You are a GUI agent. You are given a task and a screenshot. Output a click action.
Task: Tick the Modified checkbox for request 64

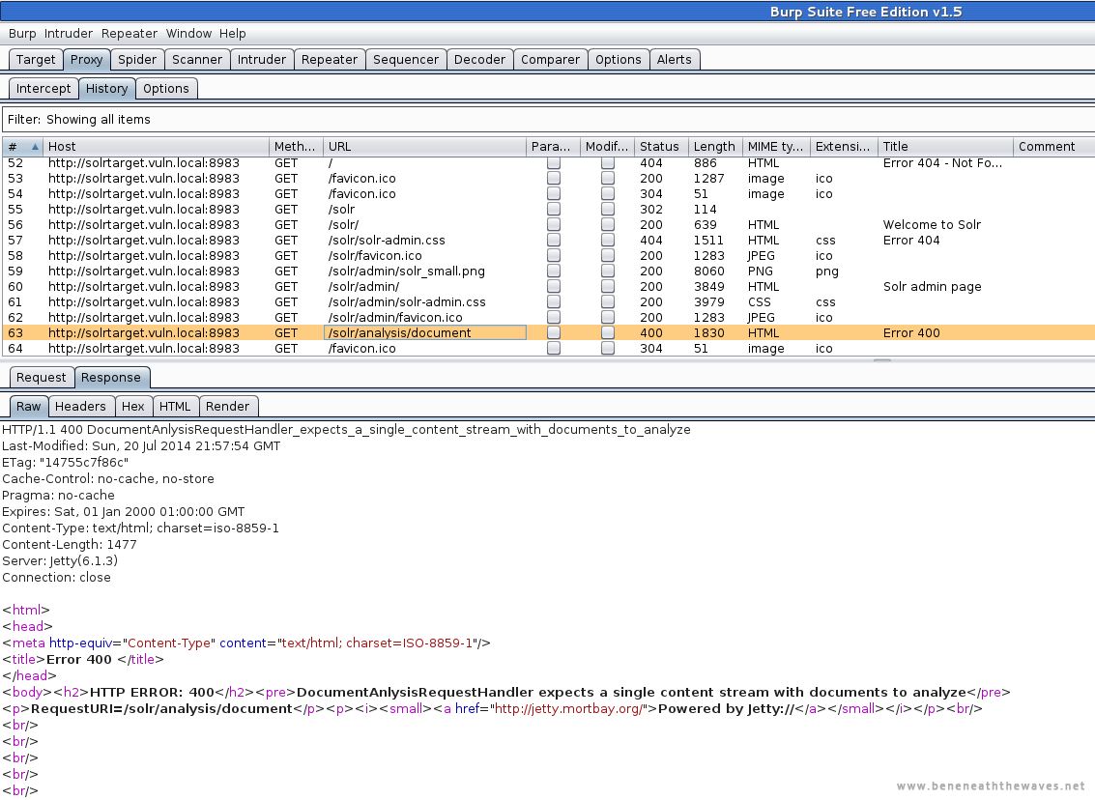[x=608, y=348]
